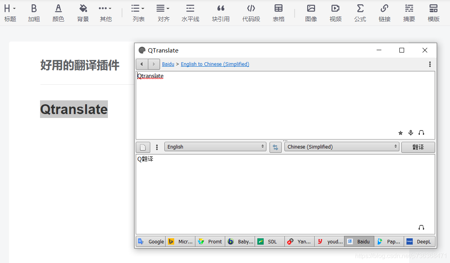Open the Baidu breadcrumb link
450x263 pixels.
click(168, 64)
